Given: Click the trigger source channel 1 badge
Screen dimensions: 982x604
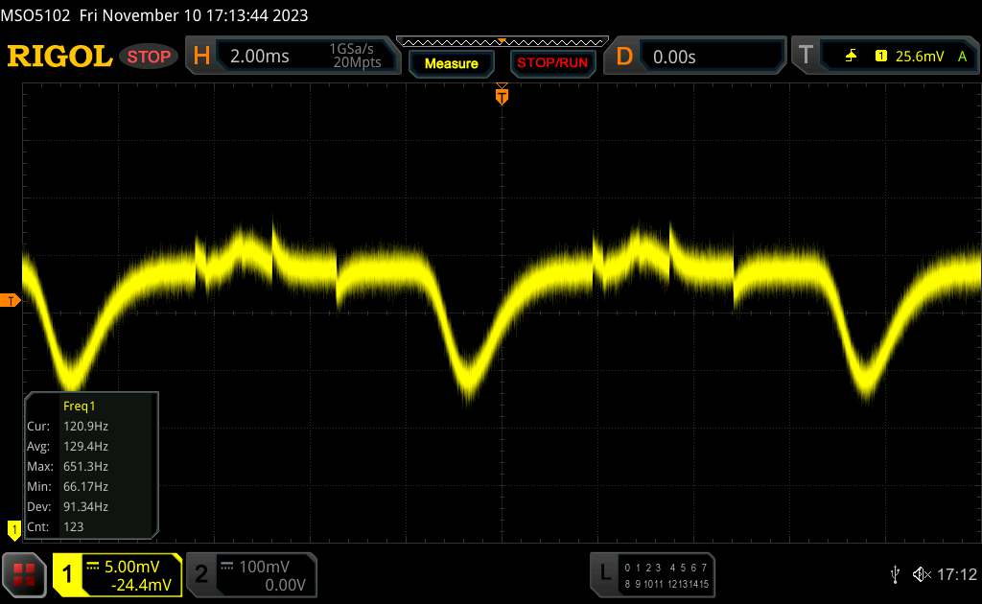Looking at the screenshot, I should coord(881,57).
